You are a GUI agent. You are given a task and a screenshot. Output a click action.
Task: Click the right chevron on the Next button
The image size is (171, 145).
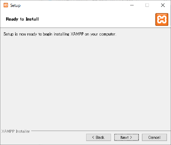click(x=131, y=138)
